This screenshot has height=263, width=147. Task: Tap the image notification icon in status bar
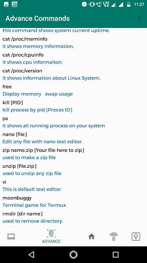(6, 4)
